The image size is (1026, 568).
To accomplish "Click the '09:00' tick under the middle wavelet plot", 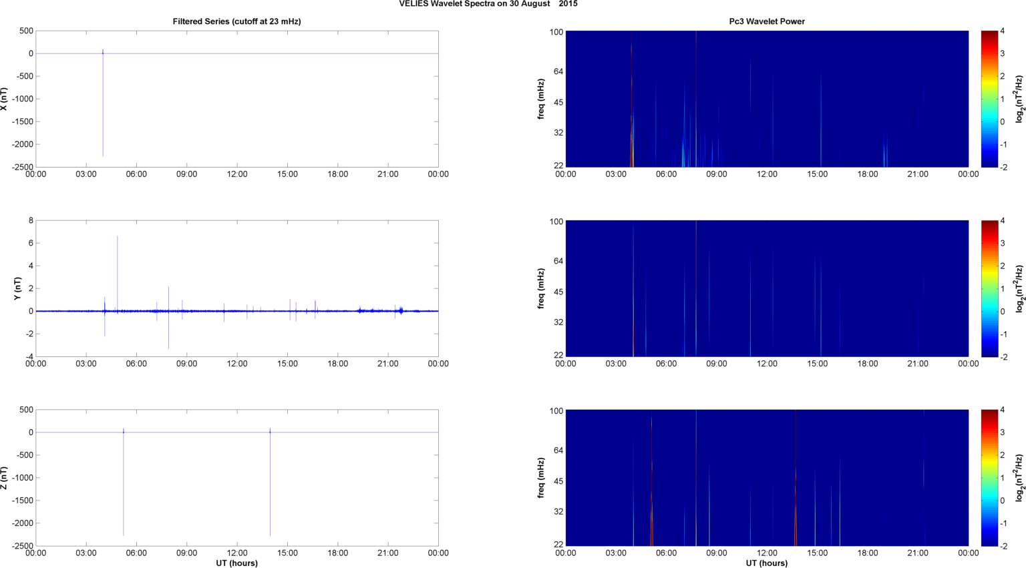I will tap(717, 364).
